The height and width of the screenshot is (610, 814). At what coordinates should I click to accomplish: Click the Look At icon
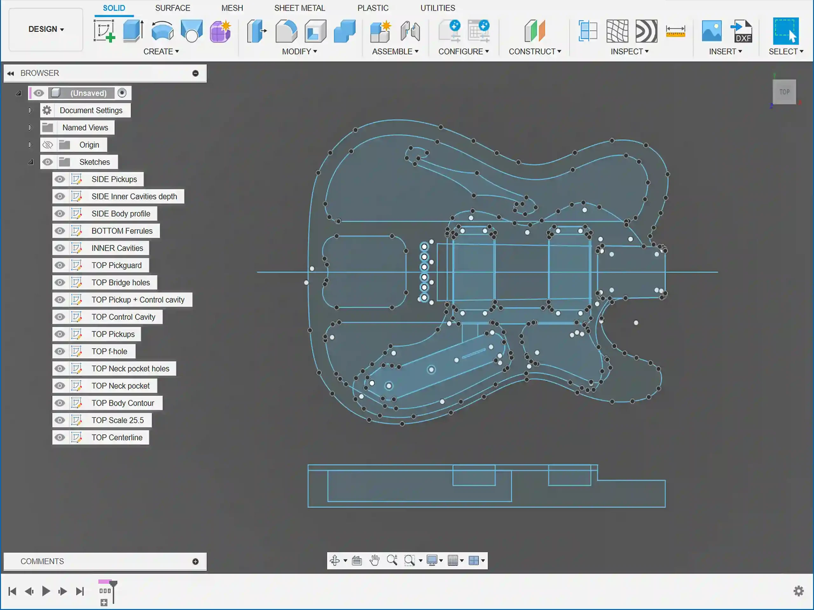point(356,560)
